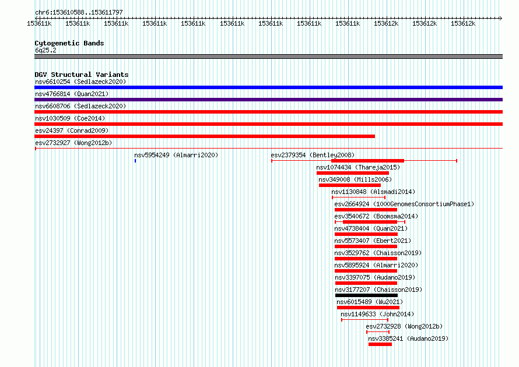Open nsv349008 (Mills2006) variant label
Screen dimensions: 519x367
click(355, 179)
